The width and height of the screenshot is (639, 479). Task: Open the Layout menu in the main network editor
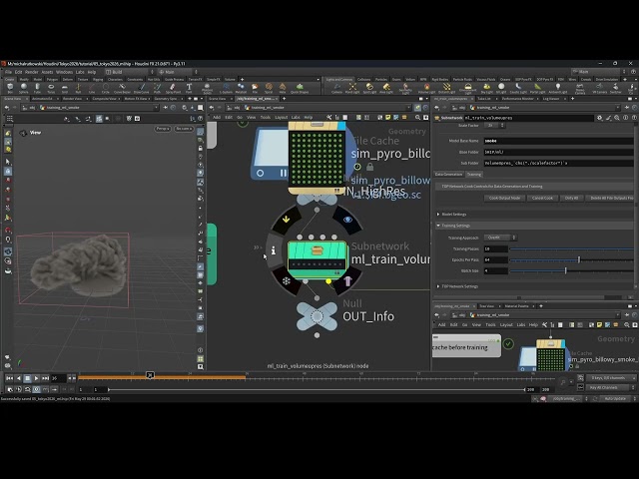(281, 118)
